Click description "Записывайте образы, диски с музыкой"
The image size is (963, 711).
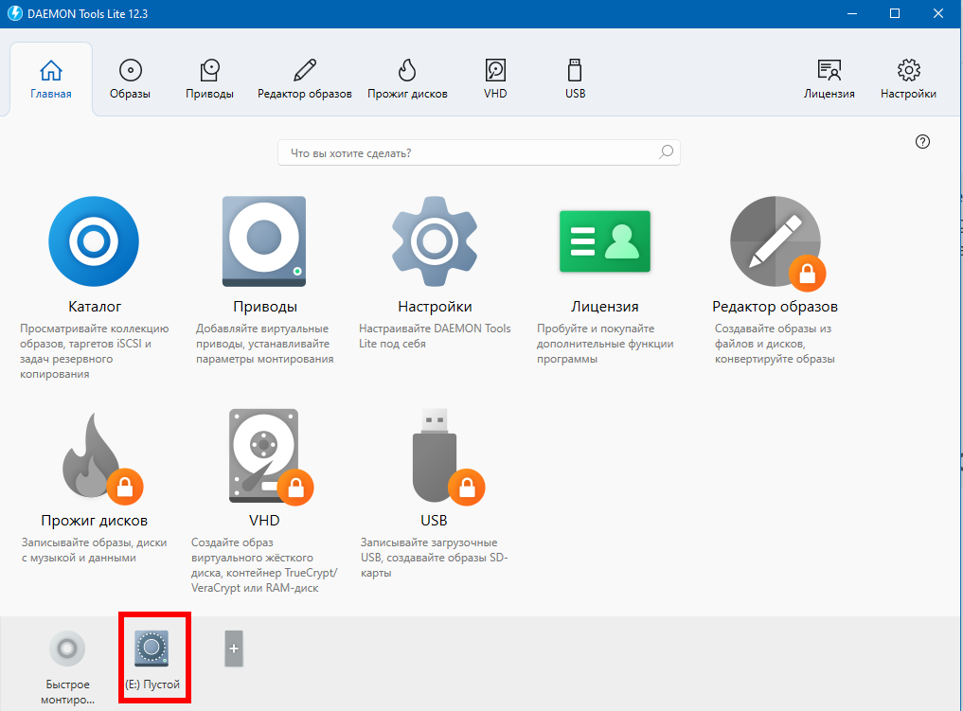94,550
